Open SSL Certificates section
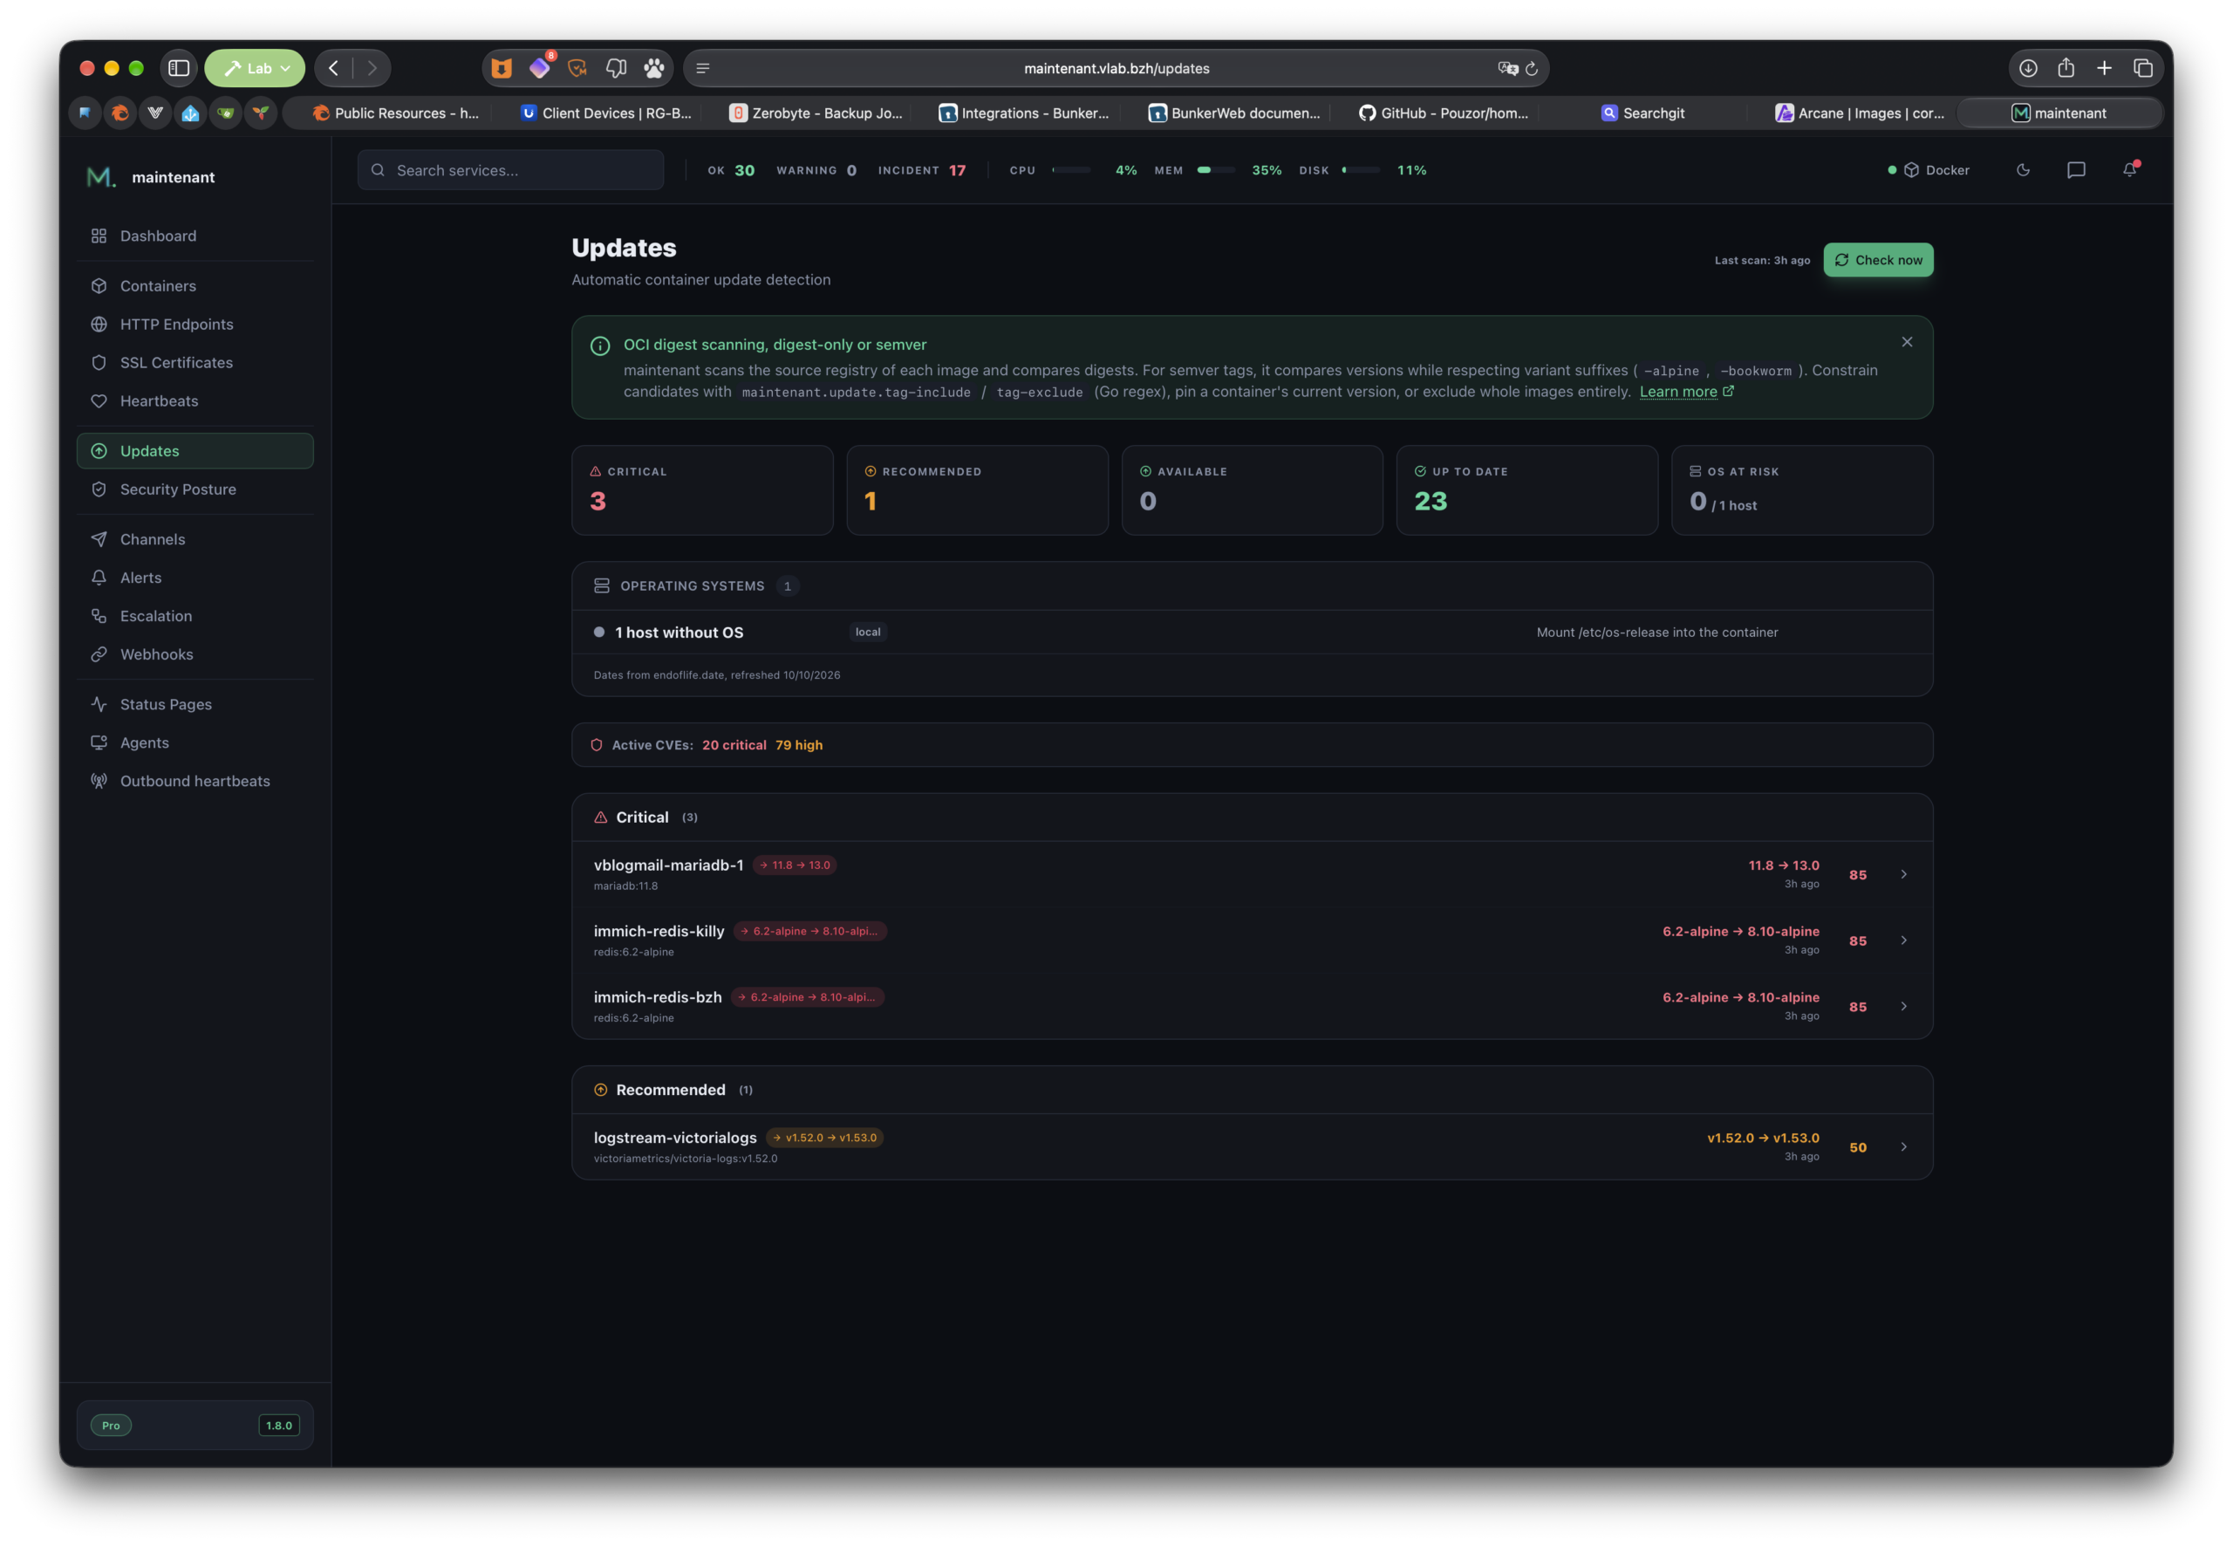The image size is (2233, 1546). click(x=195, y=362)
